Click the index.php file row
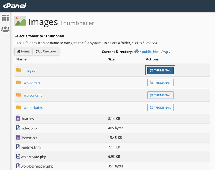This screenshot has width=215, height=170. (28, 128)
